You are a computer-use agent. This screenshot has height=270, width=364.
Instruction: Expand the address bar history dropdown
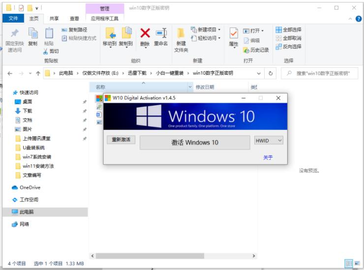click(x=259, y=73)
